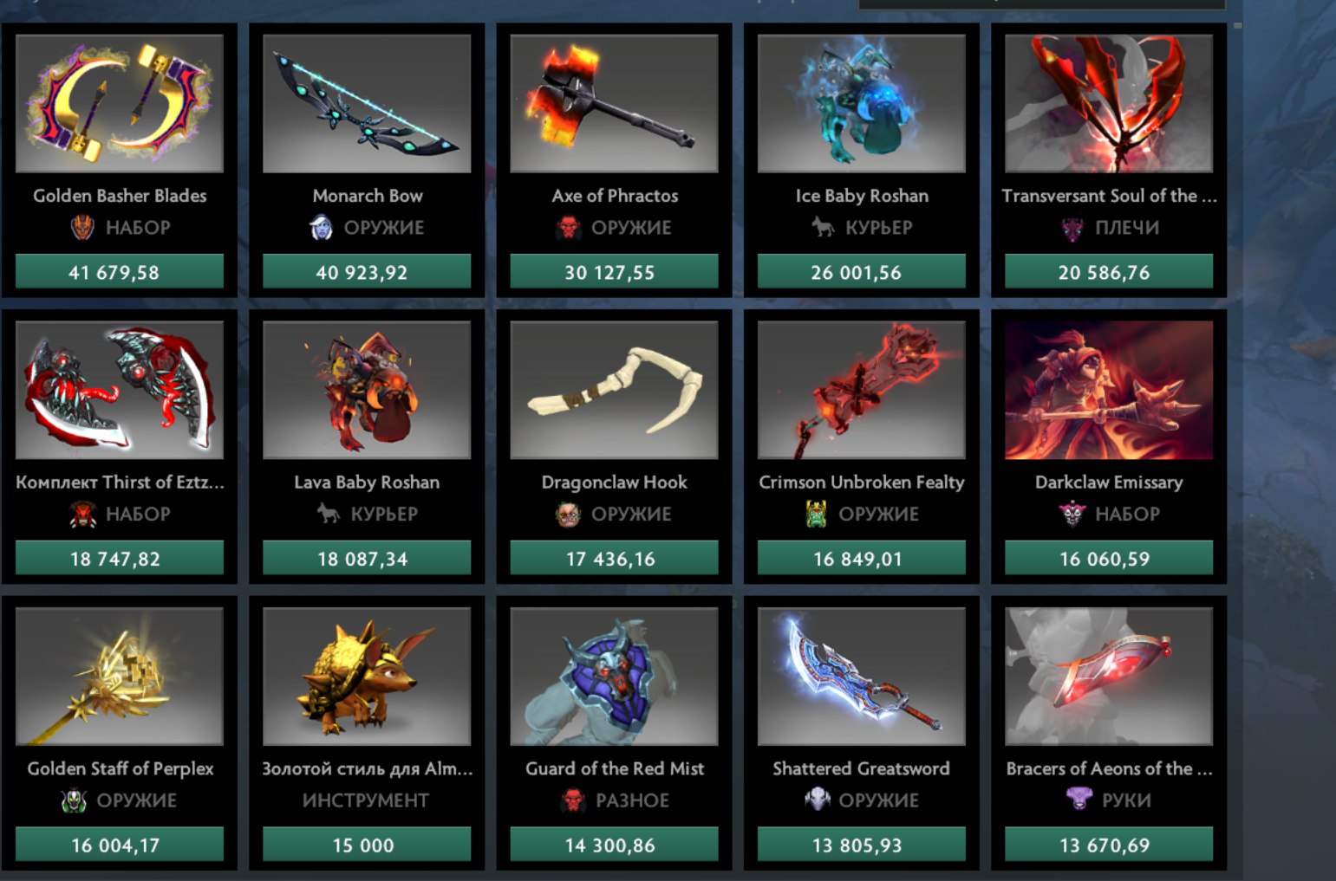The height and width of the screenshot is (881, 1336).
Task: Buy Lava Baby Roshan for 18 087,34
Action: click(x=367, y=559)
